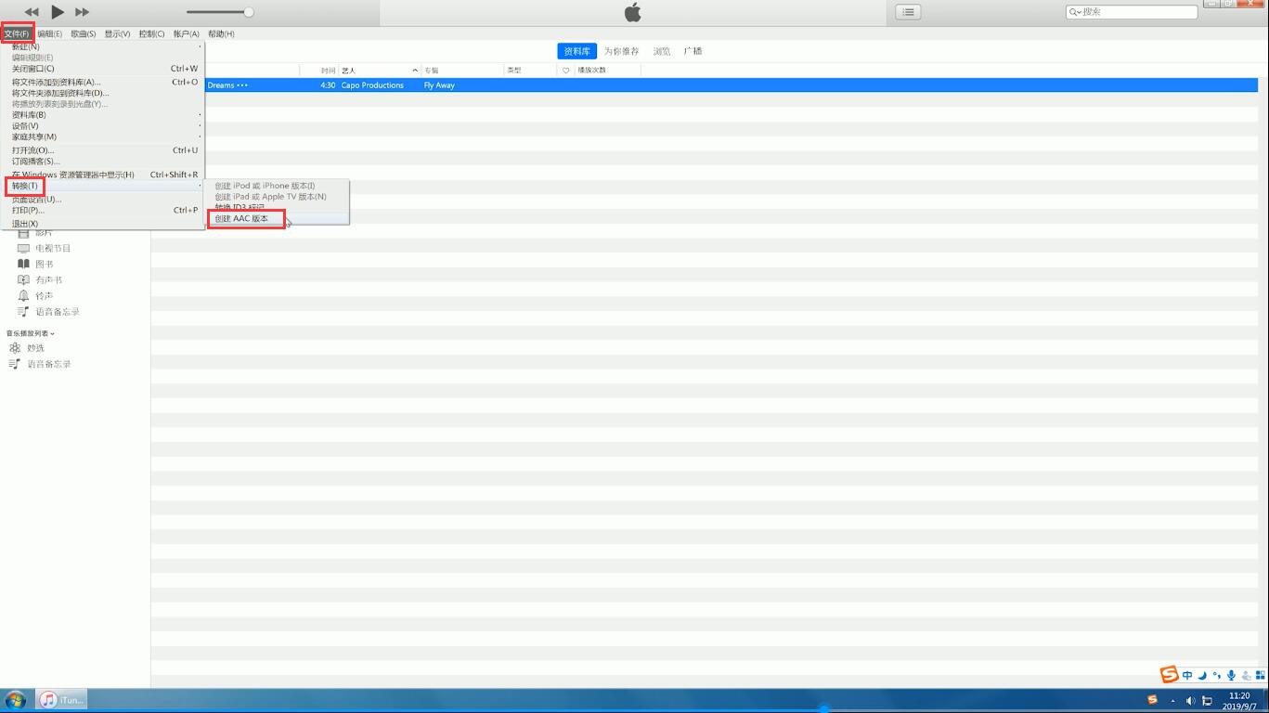
Task: Expand the 新建(N) submenu
Action: 104,46
